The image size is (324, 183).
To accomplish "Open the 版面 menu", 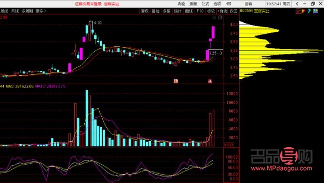I will (x=193, y=3).
